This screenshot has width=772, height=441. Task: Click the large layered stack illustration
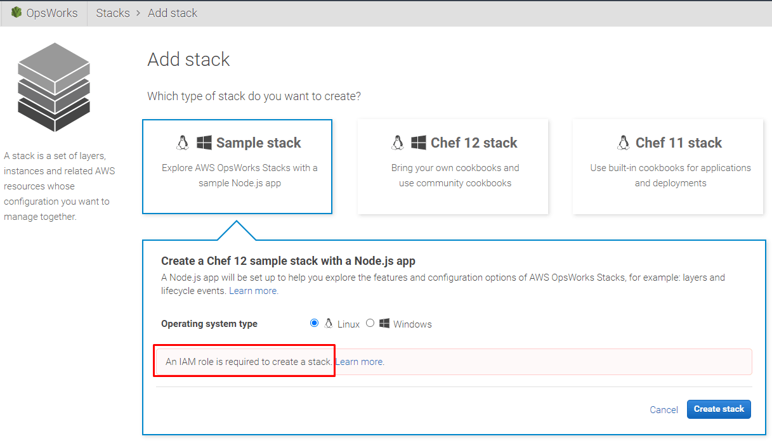click(54, 87)
